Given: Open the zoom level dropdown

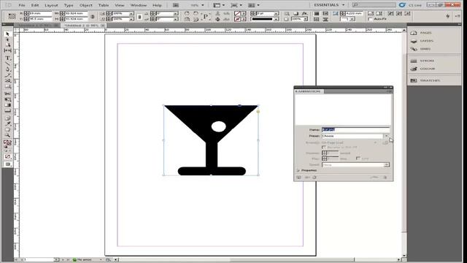Looking at the screenshot, I should click(x=203, y=5).
